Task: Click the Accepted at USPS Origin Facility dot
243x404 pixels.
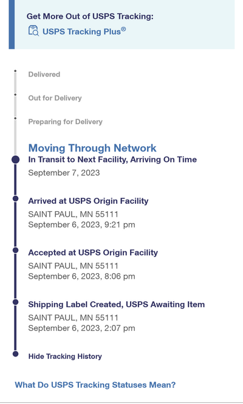Action: (x=15, y=250)
